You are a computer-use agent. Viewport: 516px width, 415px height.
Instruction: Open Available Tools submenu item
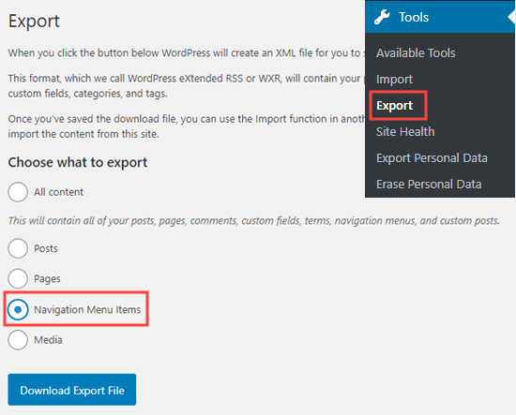point(416,52)
